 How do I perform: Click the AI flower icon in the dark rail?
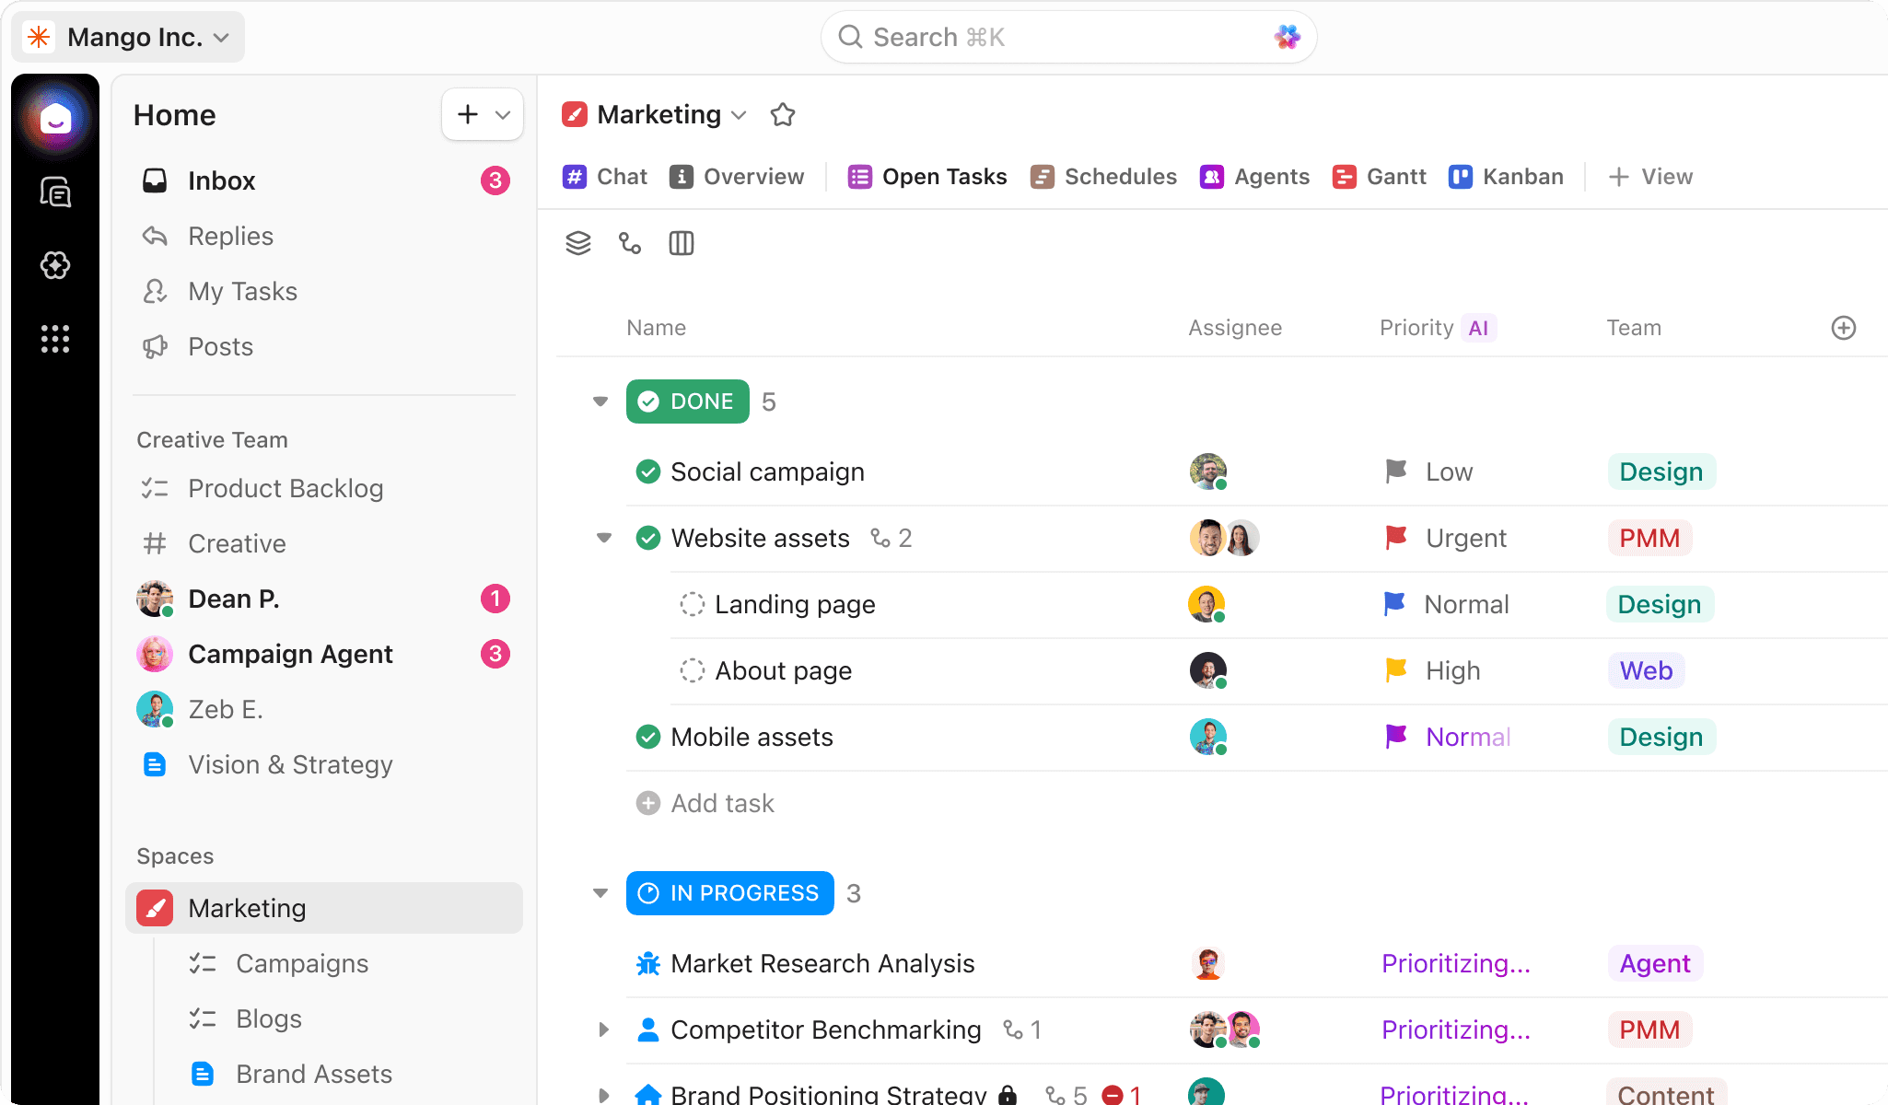pyautogui.click(x=55, y=265)
